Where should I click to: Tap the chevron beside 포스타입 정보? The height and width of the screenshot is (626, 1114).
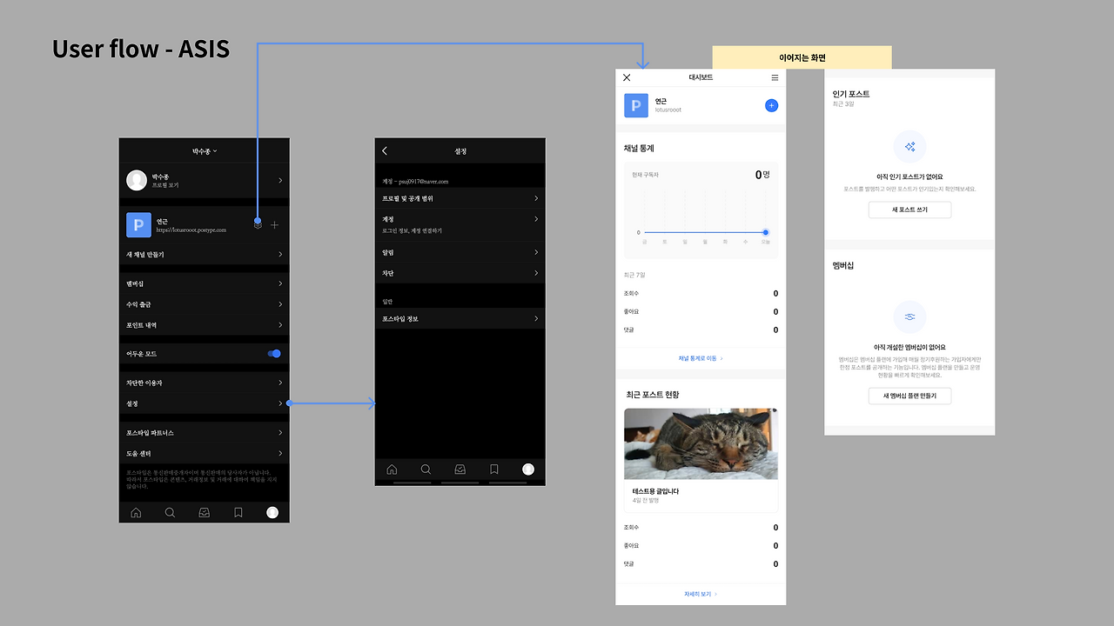[x=536, y=319]
